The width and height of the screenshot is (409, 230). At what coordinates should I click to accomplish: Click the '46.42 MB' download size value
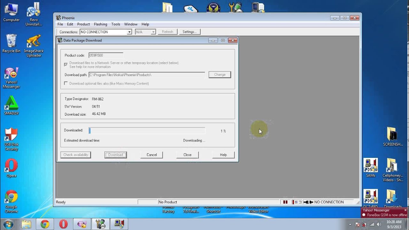tap(99, 114)
